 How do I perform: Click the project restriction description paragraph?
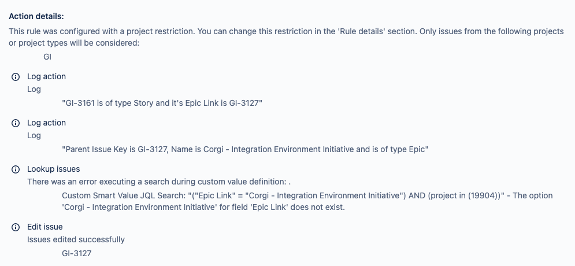click(x=287, y=37)
